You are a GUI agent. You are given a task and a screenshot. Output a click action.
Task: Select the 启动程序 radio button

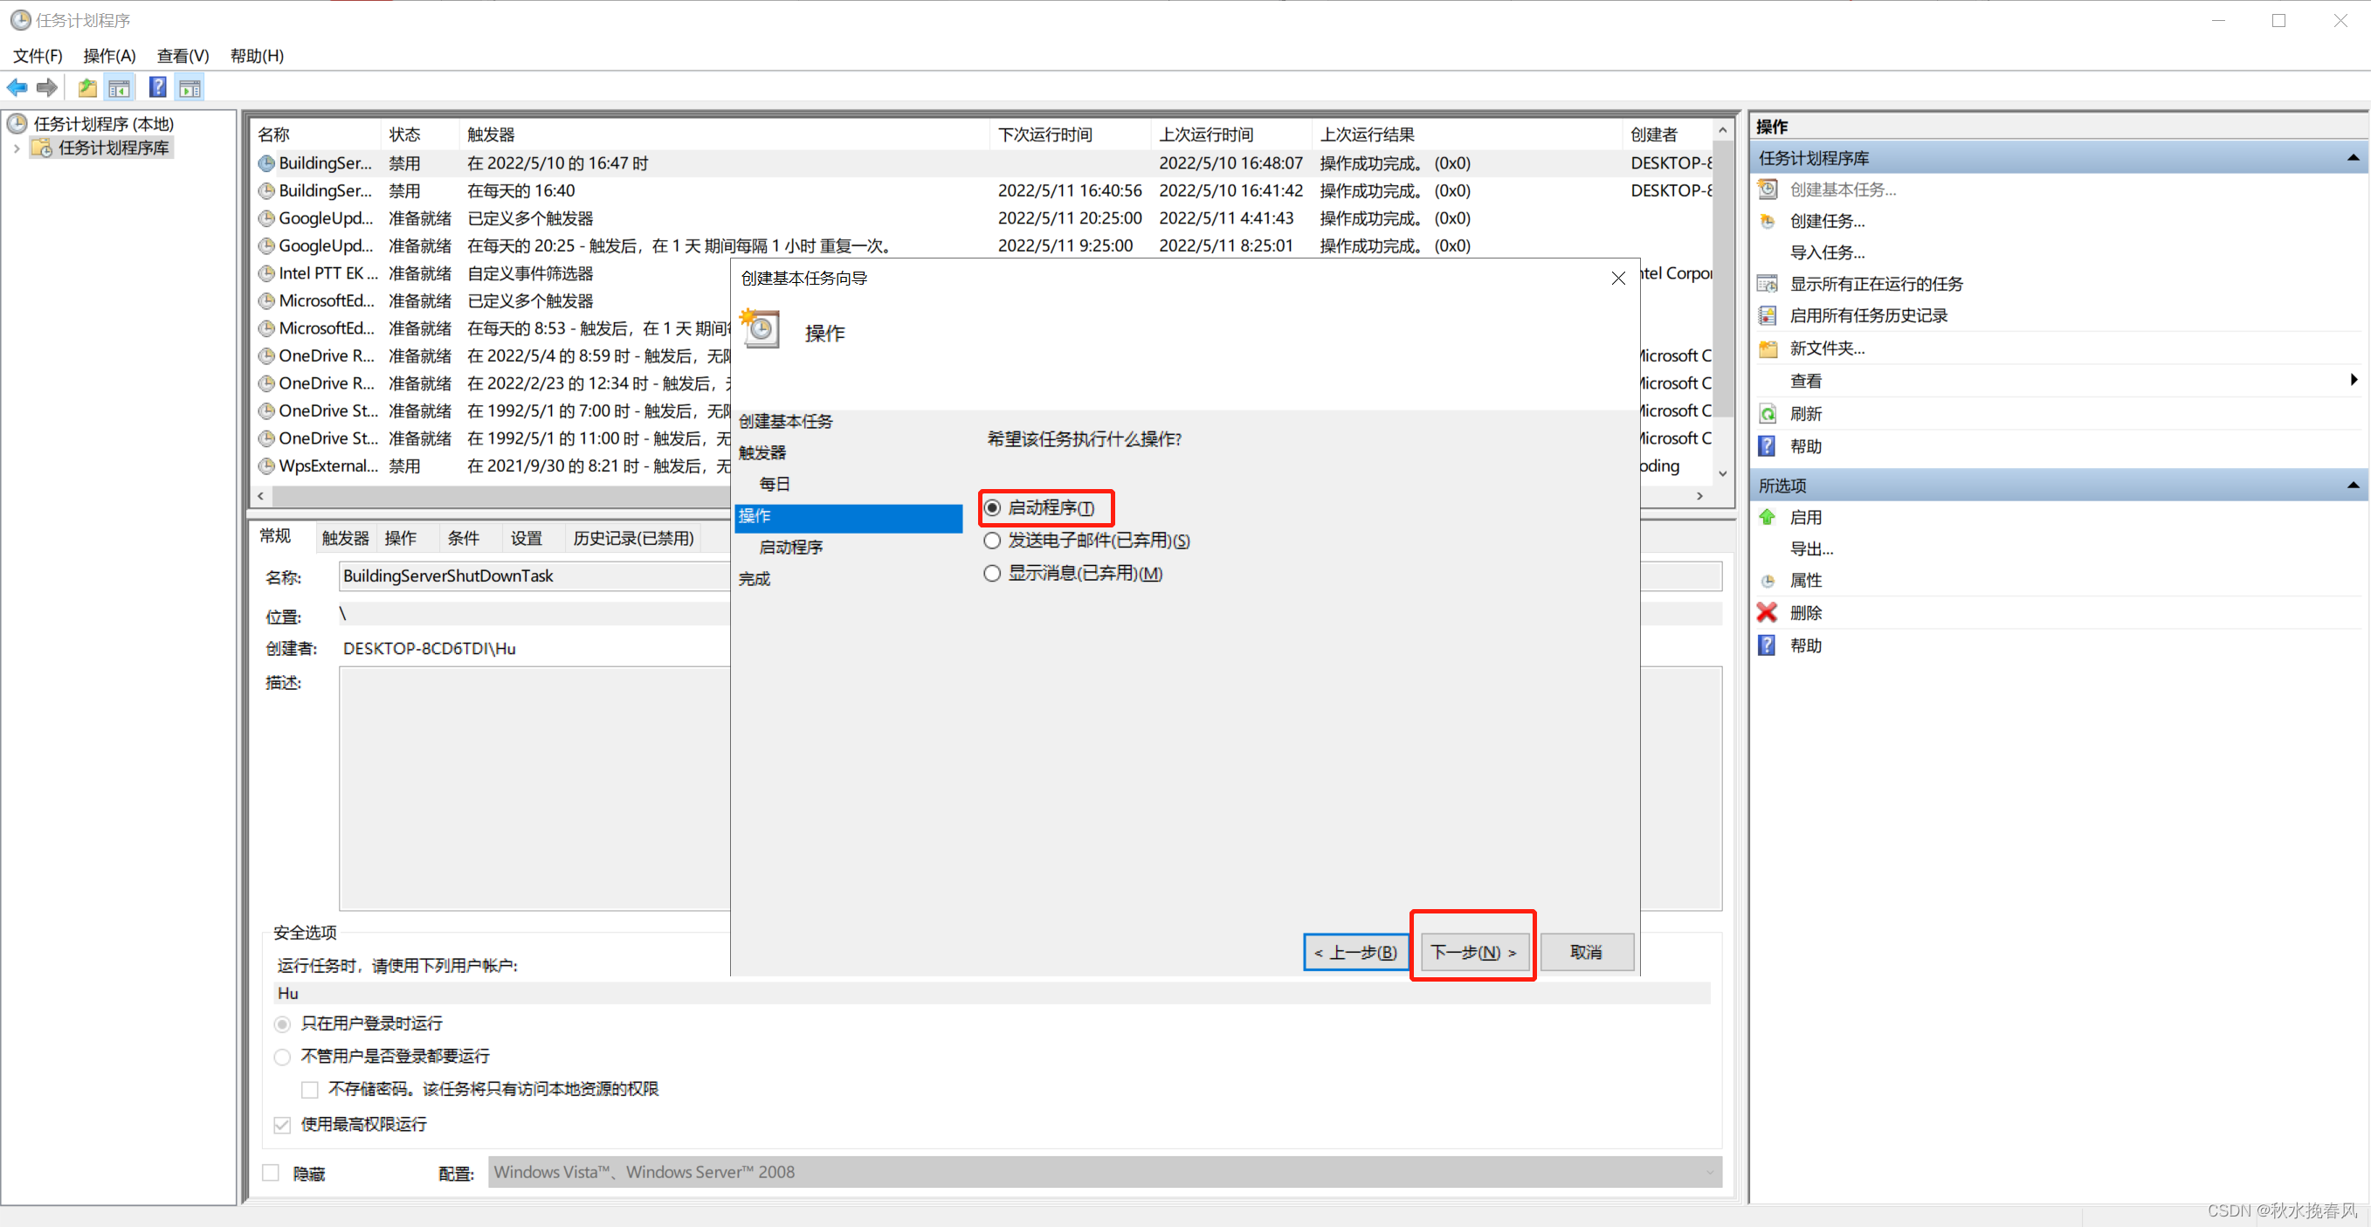(992, 507)
